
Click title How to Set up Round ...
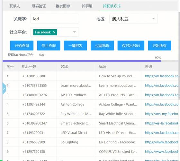117,76
